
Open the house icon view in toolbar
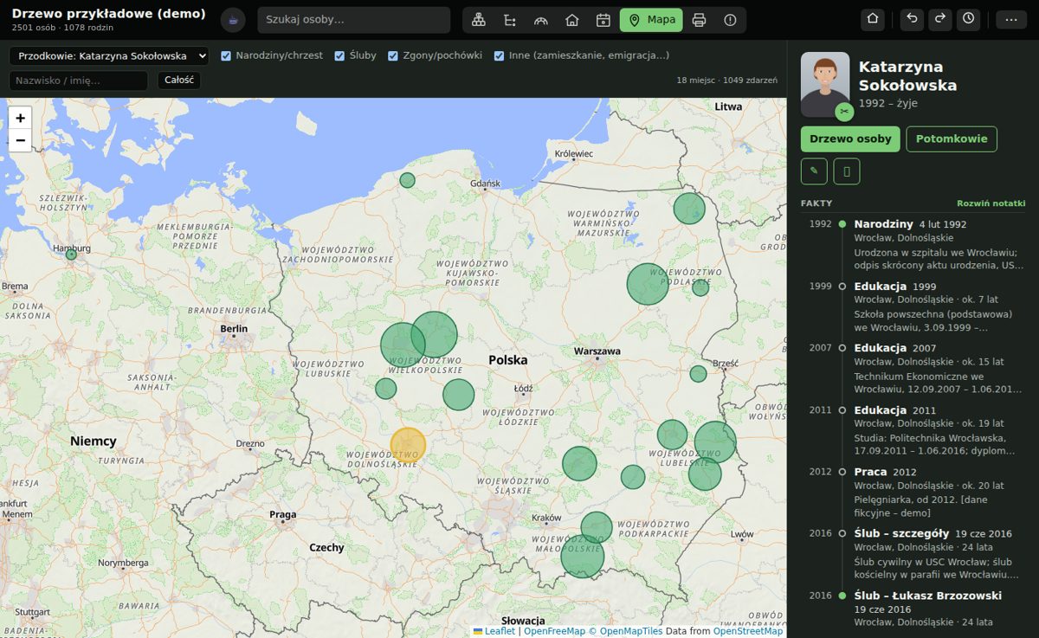(571, 20)
